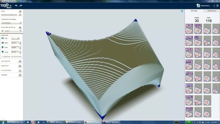The image size is (220, 124).
Task: Open the Custom manufacturing preset dropdown
Action: pos(13,31)
